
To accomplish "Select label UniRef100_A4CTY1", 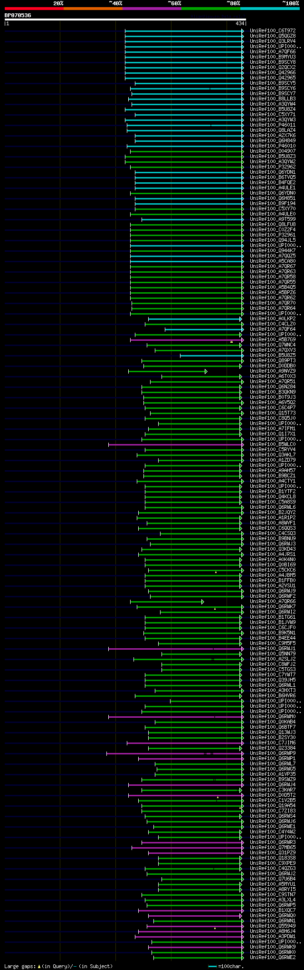I will [x=273, y=481].
